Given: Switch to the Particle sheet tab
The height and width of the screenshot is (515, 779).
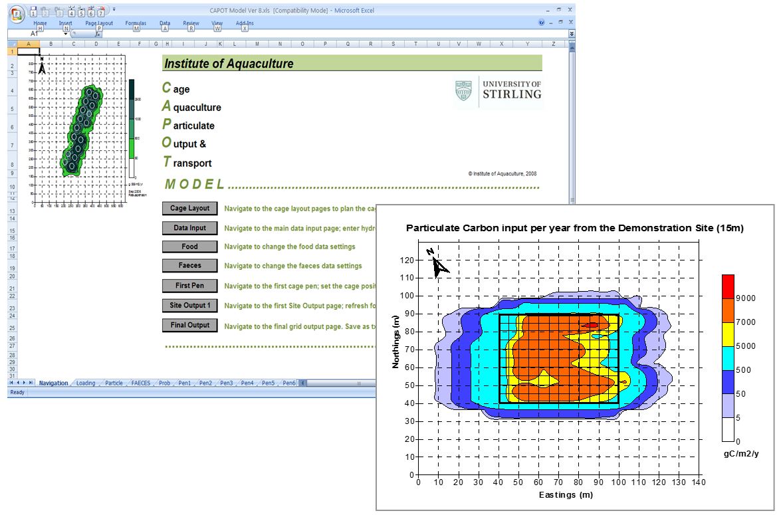Looking at the screenshot, I should pyautogui.click(x=114, y=383).
